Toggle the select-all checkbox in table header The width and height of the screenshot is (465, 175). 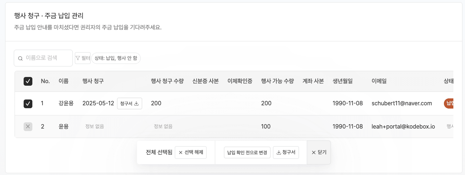pyautogui.click(x=28, y=81)
